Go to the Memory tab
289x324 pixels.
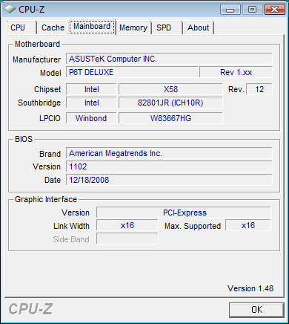pyautogui.click(x=133, y=27)
